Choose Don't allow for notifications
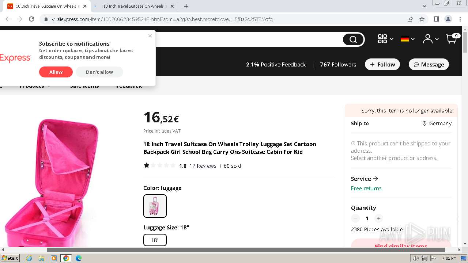Image resolution: width=468 pixels, height=263 pixels. click(x=99, y=72)
